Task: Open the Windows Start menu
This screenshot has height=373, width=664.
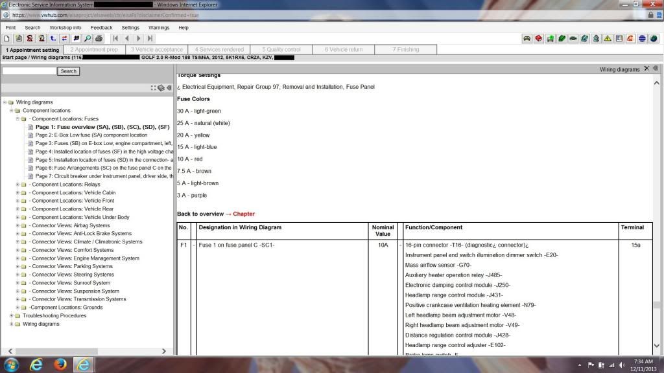Action: coord(11,365)
